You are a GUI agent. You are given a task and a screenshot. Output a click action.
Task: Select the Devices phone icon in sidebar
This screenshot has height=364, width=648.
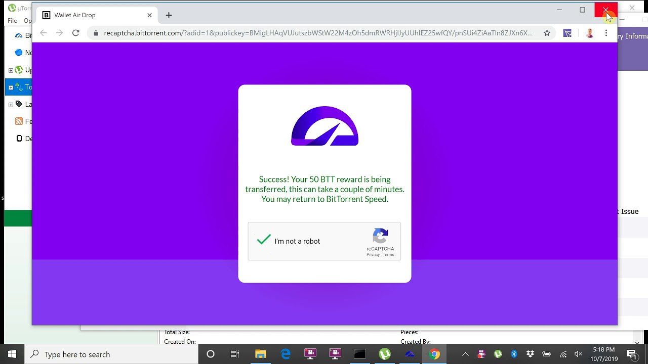click(x=19, y=139)
